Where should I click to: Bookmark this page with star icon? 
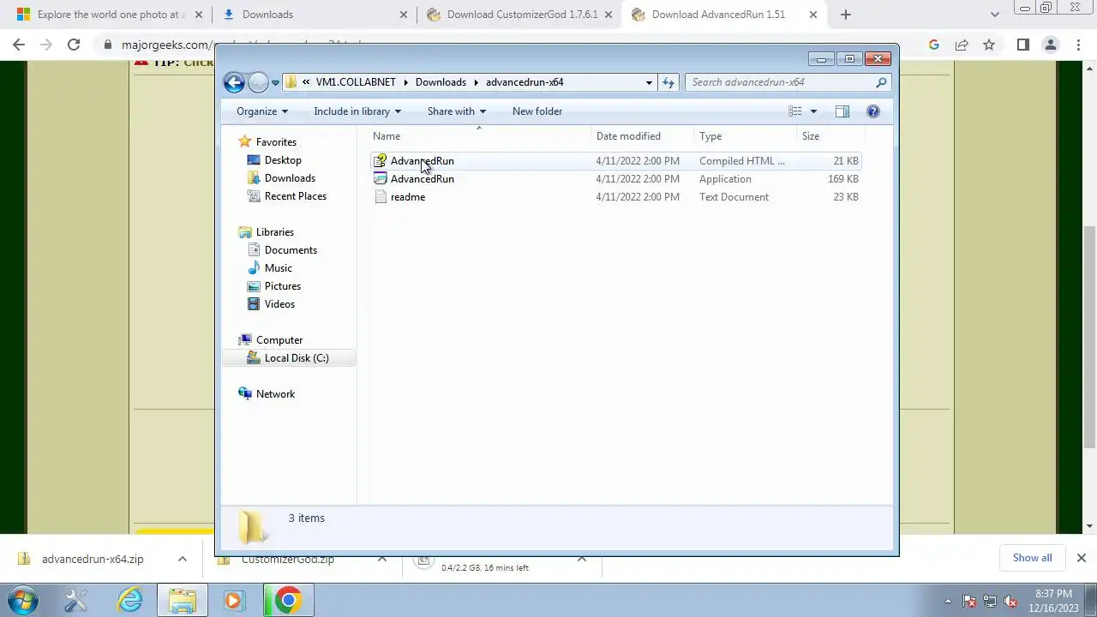click(x=989, y=45)
